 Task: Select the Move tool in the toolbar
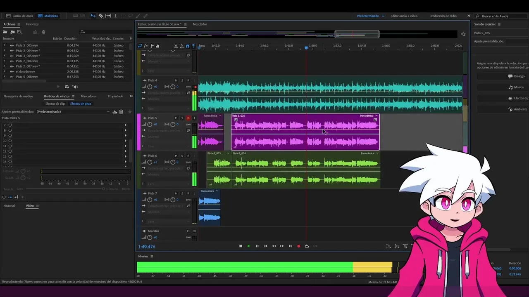93,16
